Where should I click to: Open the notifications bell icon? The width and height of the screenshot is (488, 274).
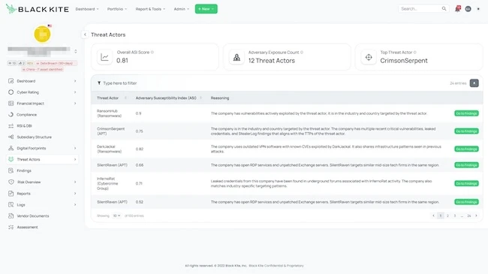pyautogui.click(x=457, y=9)
